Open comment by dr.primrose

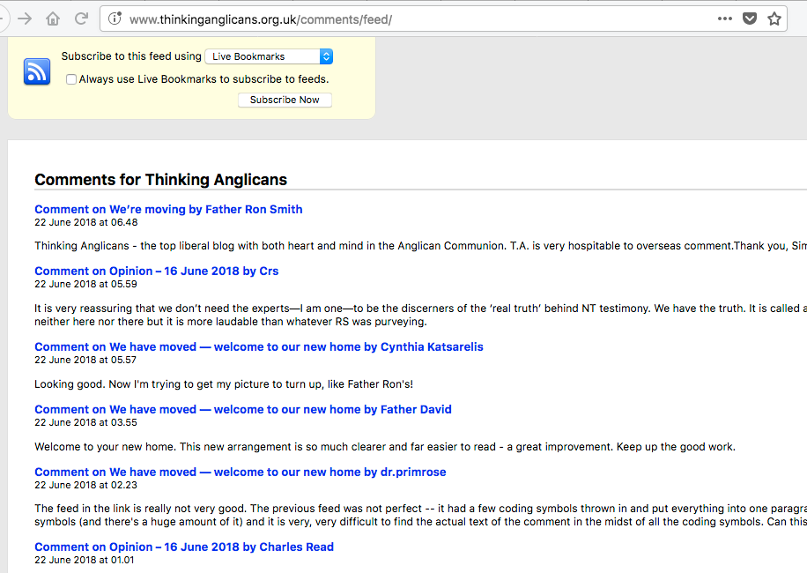(x=241, y=473)
